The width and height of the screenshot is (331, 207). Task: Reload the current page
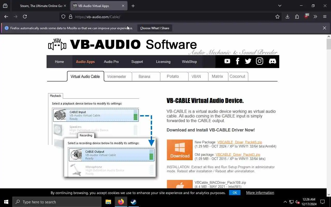click(x=25, y=17)
